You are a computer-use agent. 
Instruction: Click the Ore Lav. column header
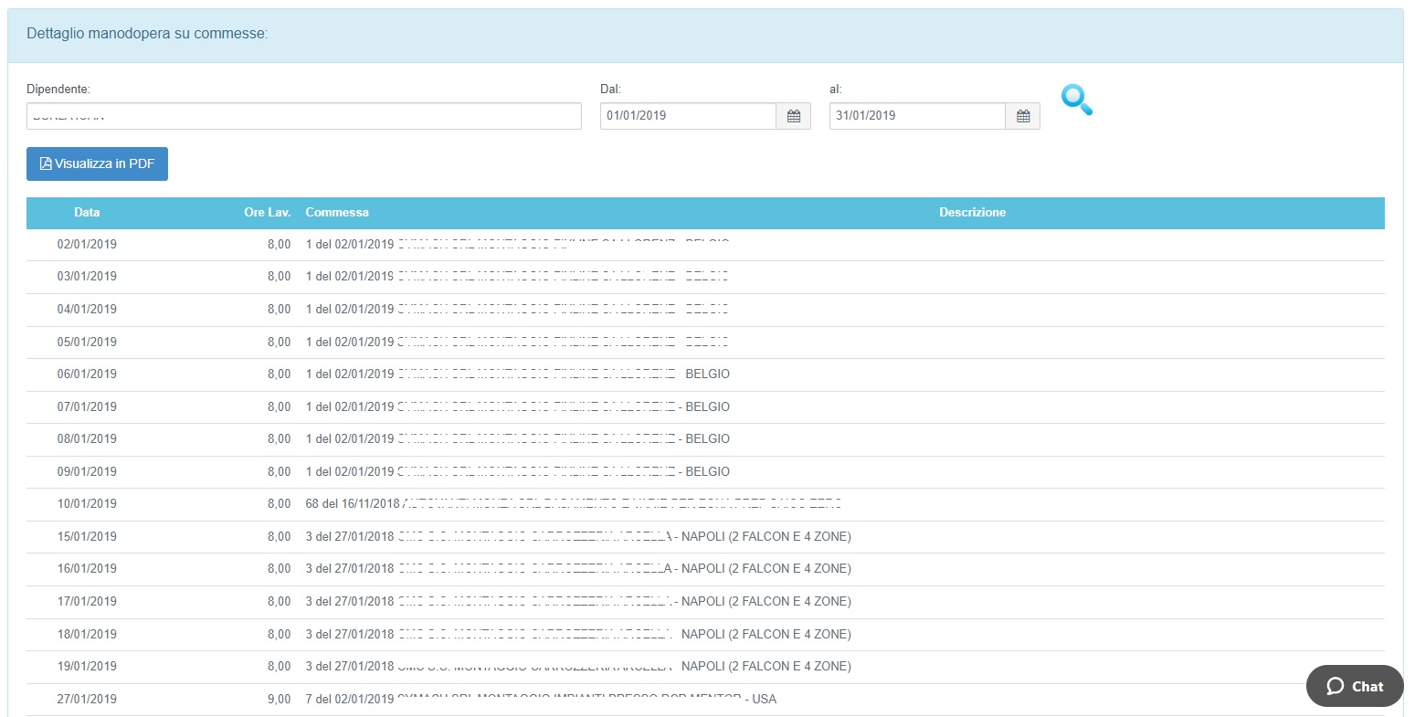pyautogui.click(x=267, y=212)
